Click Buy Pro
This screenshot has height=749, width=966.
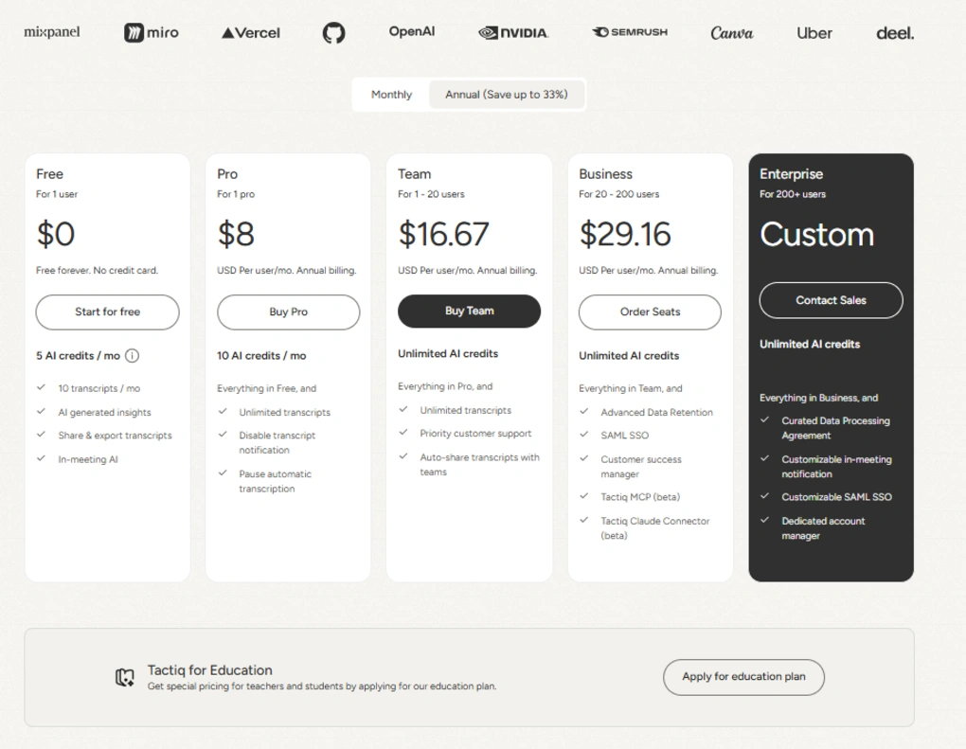coord(288,312)
